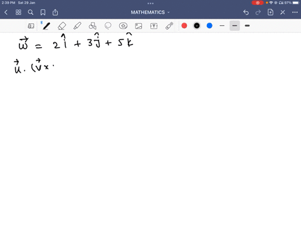Open the search tool
Viewport: 301px width, 226px height.
pyautogui.click(x=31, y=13)
